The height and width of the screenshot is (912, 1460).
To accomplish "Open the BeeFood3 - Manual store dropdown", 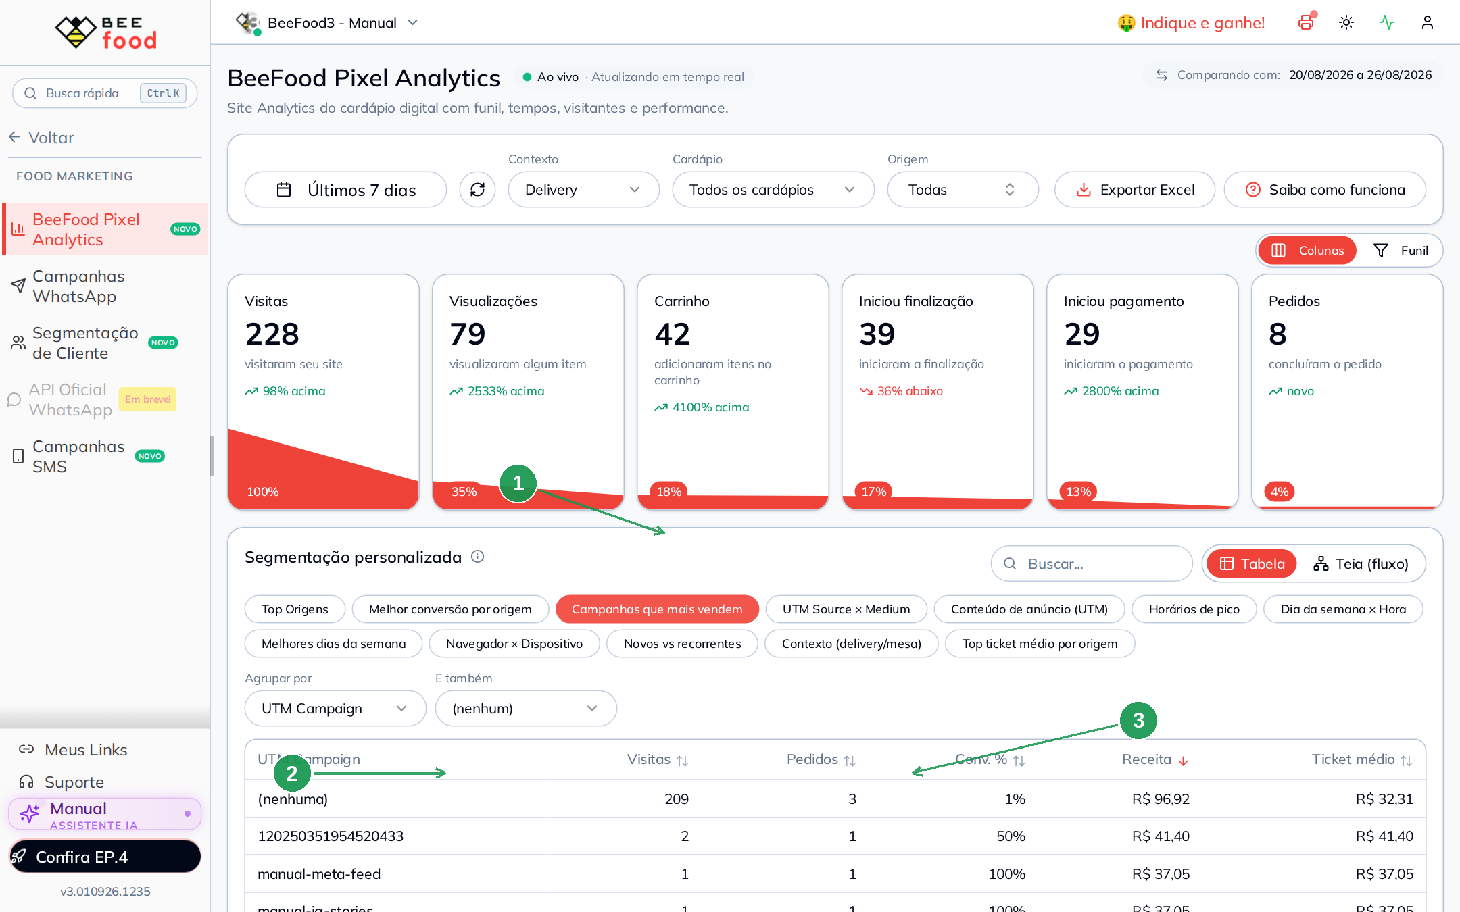I will tap(327, 23).
